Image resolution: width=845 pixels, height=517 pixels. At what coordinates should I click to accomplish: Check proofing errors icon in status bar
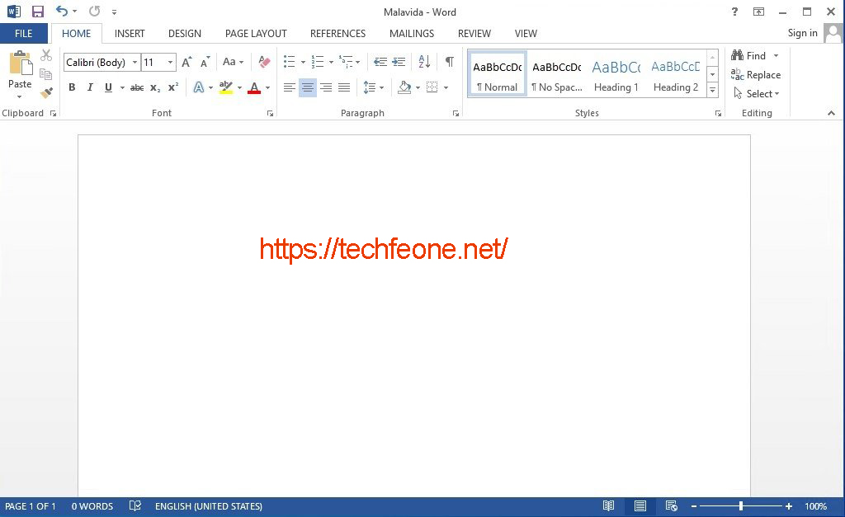(x=135, y=506)
